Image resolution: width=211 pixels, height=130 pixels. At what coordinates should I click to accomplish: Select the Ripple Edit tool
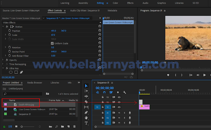click(x=86, y=96)
